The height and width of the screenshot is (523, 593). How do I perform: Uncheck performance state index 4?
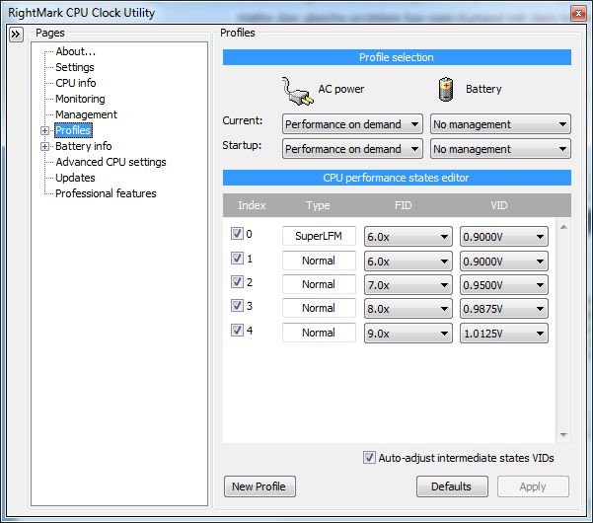pos(237,331)
